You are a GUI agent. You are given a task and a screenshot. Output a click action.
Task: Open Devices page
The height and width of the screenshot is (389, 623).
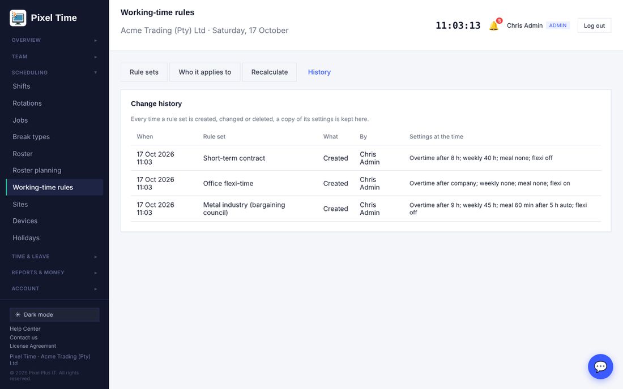pyautogui.click(x=54, y=221)
